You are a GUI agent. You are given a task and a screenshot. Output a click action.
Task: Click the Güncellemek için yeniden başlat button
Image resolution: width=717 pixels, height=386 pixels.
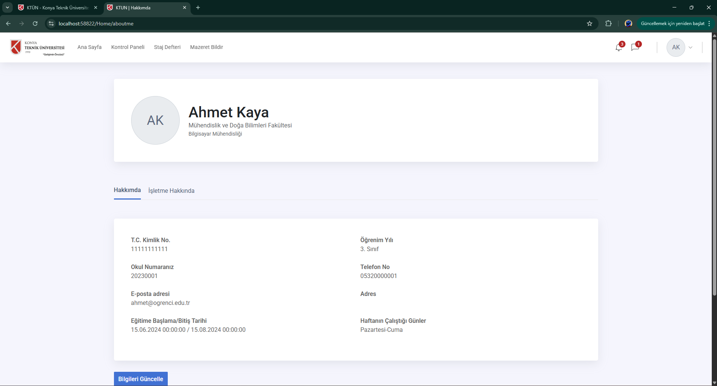pos(672,24)
